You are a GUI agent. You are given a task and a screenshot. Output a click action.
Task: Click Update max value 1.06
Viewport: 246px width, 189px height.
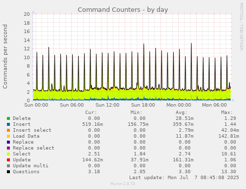coord(230,160)
